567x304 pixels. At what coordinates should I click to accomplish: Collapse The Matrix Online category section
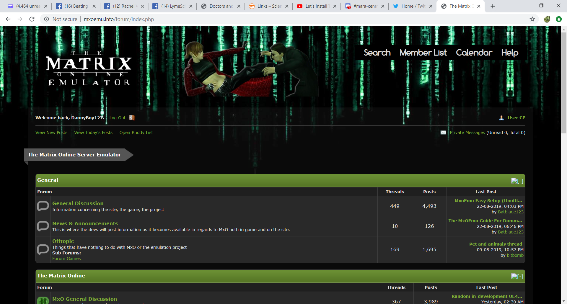pos(517,276)
